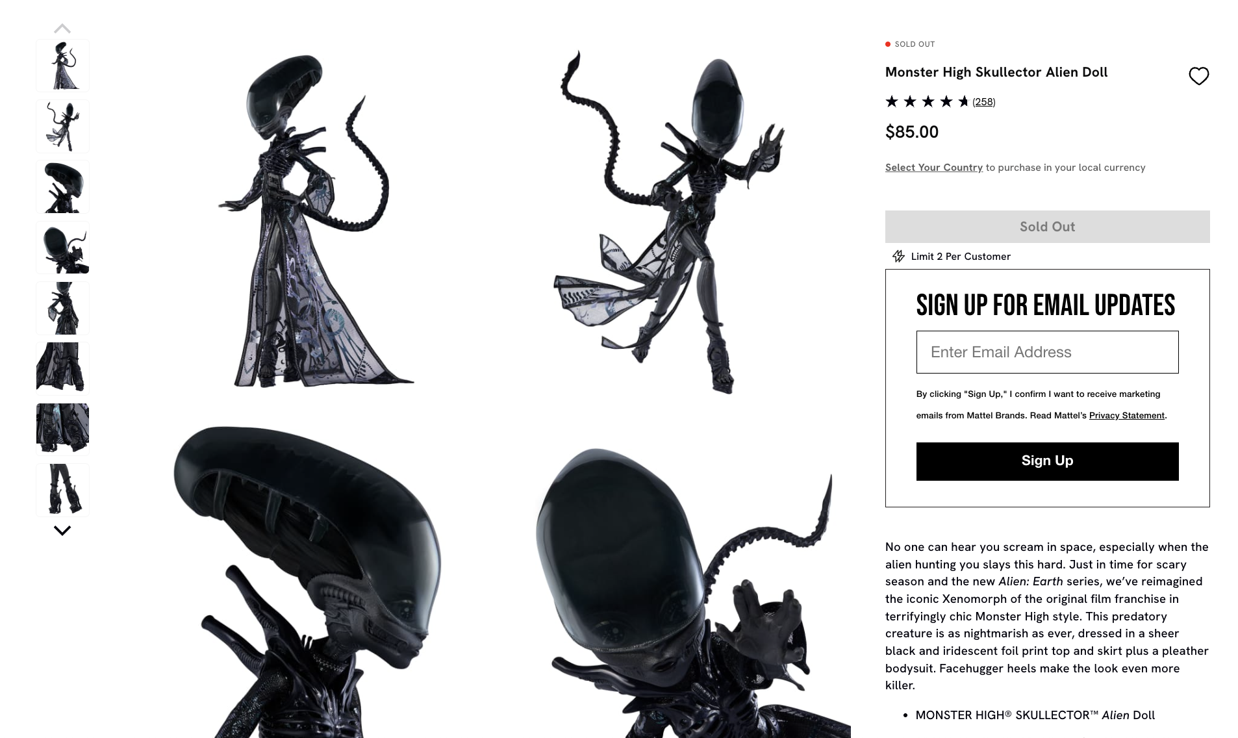The height and width of the screenshot is (738, 1238).
Task: Select fifth thumbnail showing doll's back
Action: coord(62,308)
